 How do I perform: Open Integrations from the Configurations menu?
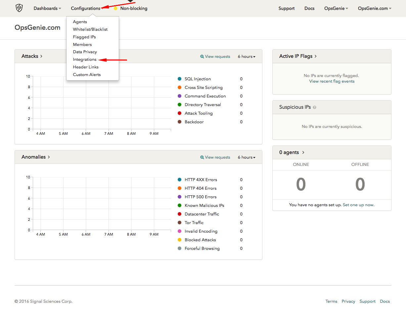pos(85,59)
